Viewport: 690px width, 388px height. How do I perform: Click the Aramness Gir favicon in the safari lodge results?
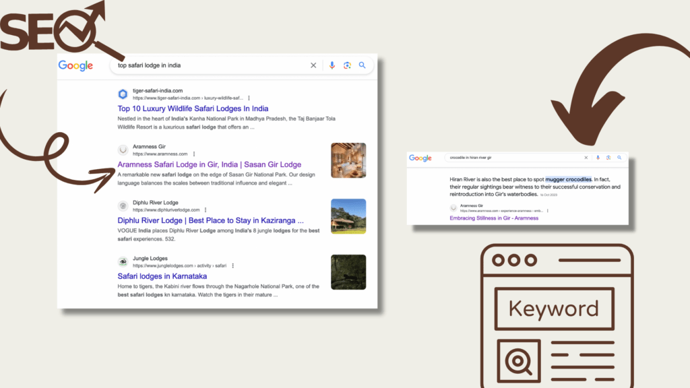123,150
